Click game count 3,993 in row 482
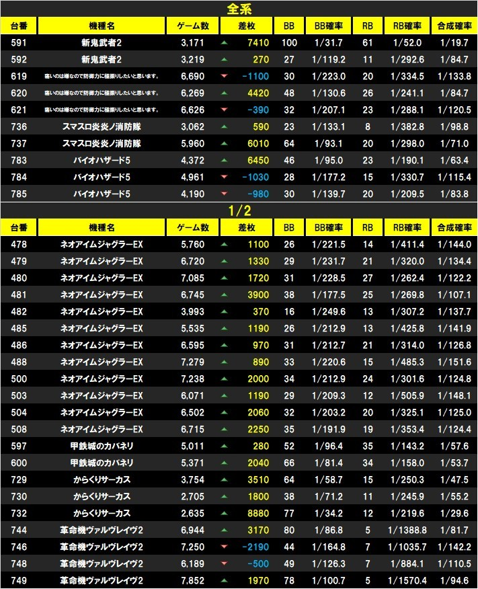 pyautogui.click(x=193, y=311)
